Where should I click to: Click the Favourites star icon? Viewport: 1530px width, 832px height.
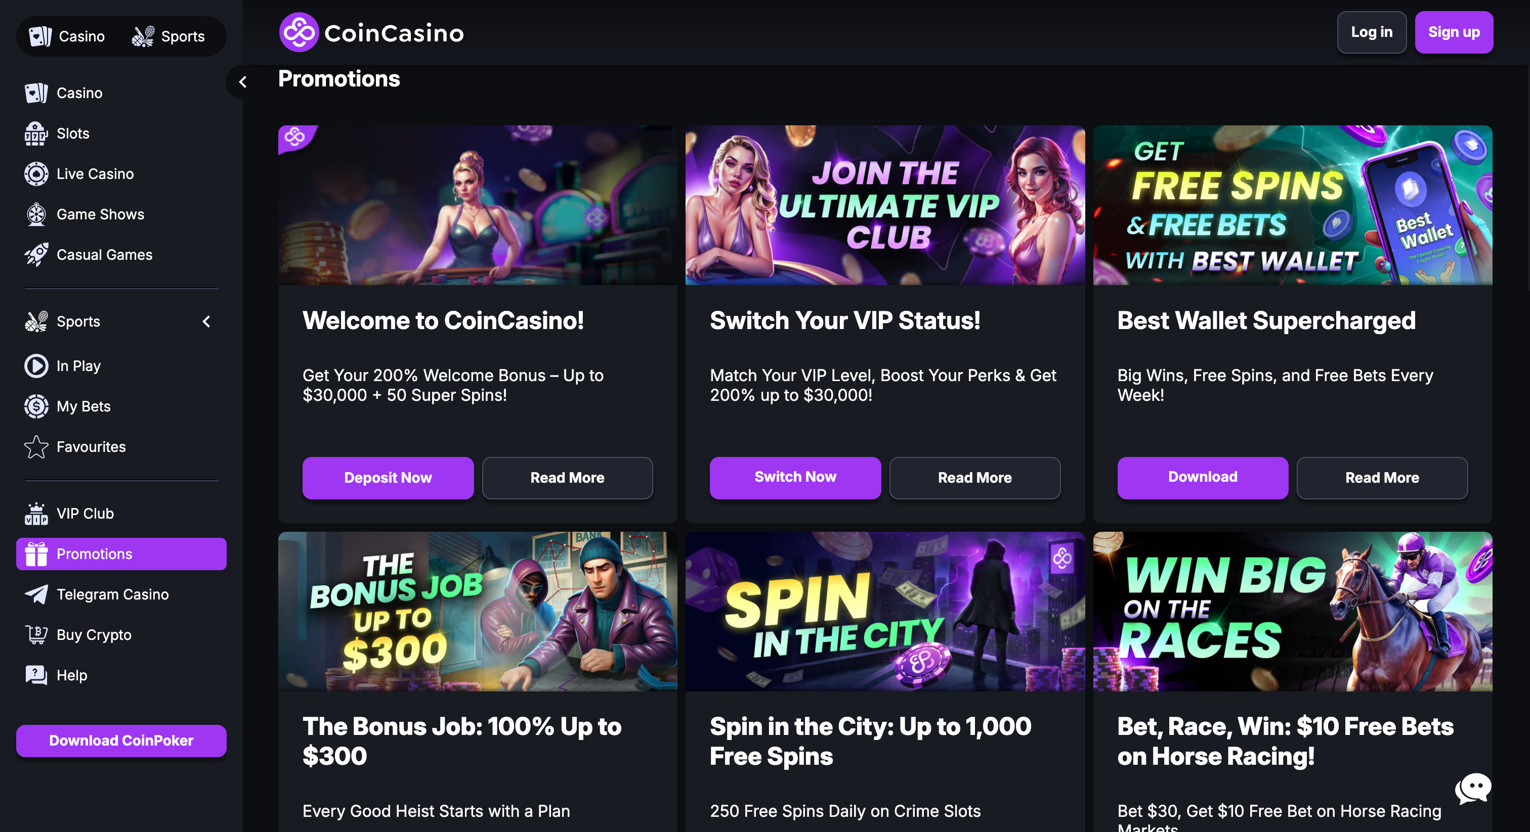pos(35,447)
